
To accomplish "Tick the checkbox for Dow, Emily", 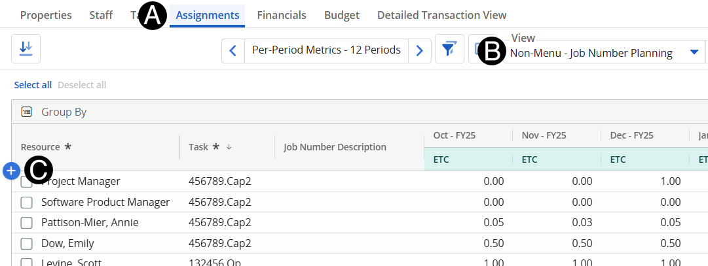I will point(26,244).
